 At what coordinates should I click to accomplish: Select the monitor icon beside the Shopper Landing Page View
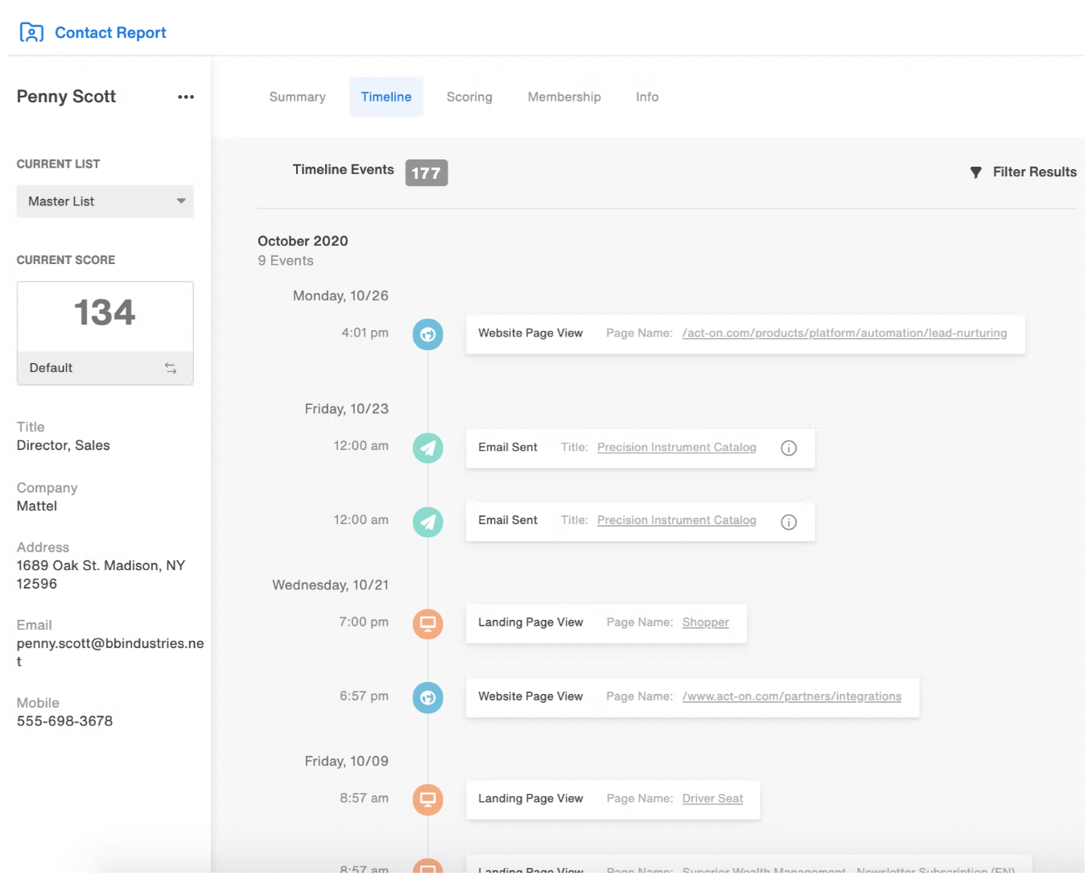pyautogui.click(x=427, y=623)
